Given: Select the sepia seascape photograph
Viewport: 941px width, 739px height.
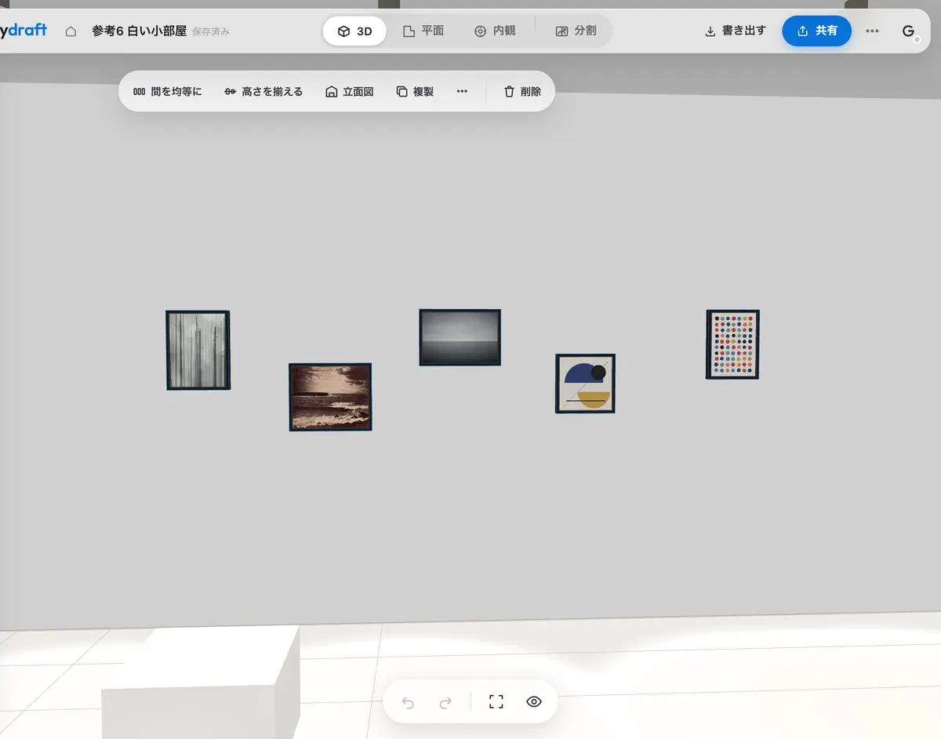Looking at the screenshot, I should click(x=330, y=397).
